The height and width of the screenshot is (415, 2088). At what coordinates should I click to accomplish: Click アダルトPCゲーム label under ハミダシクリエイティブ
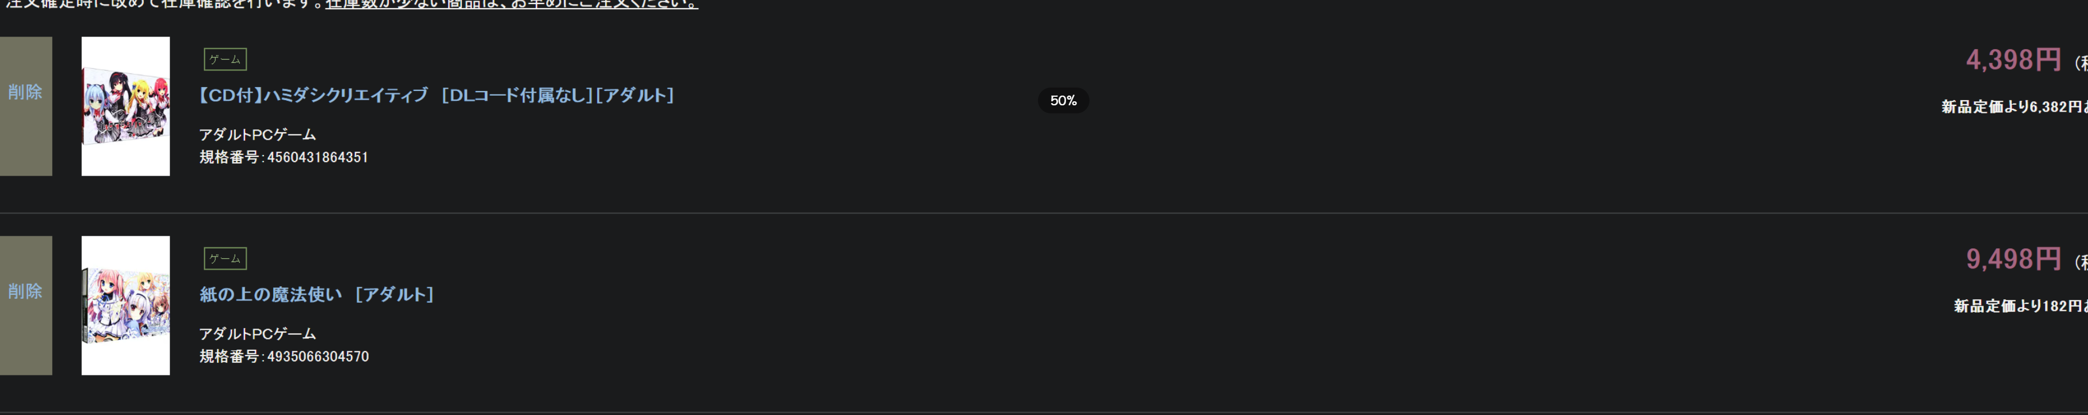coord(257,135)
